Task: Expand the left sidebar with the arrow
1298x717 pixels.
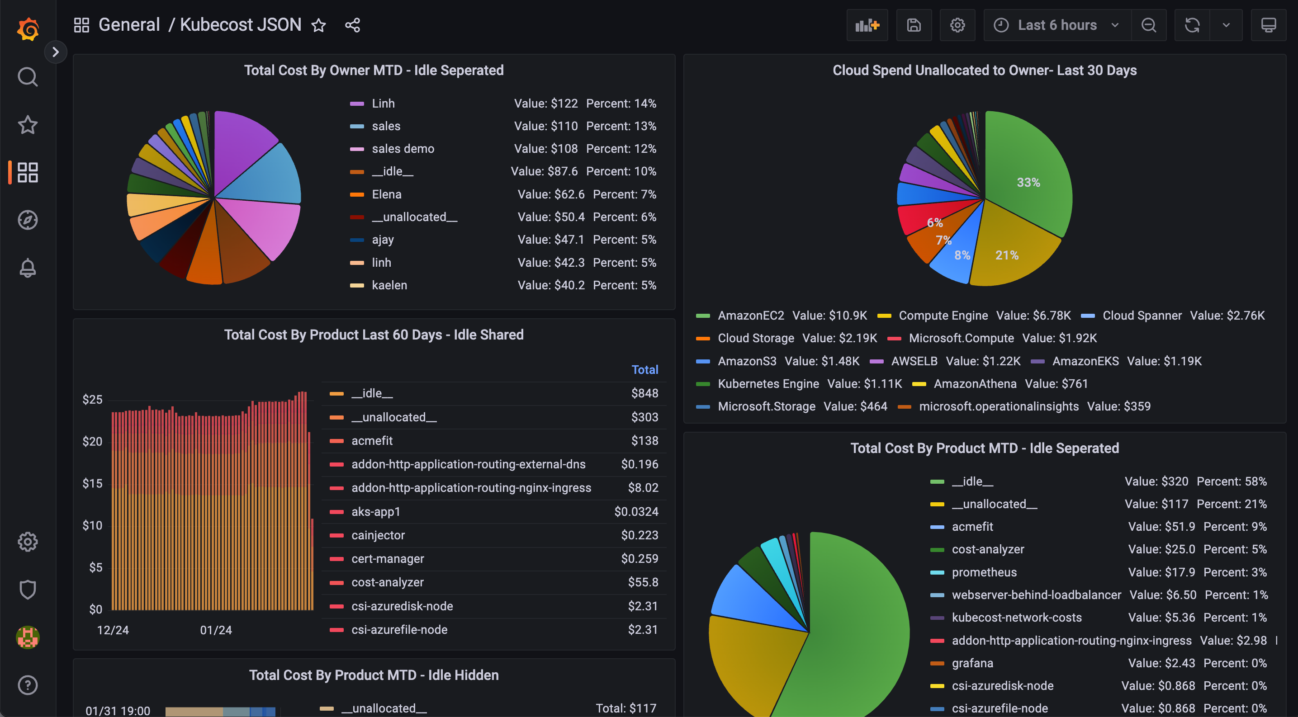Action: [56, 52]
